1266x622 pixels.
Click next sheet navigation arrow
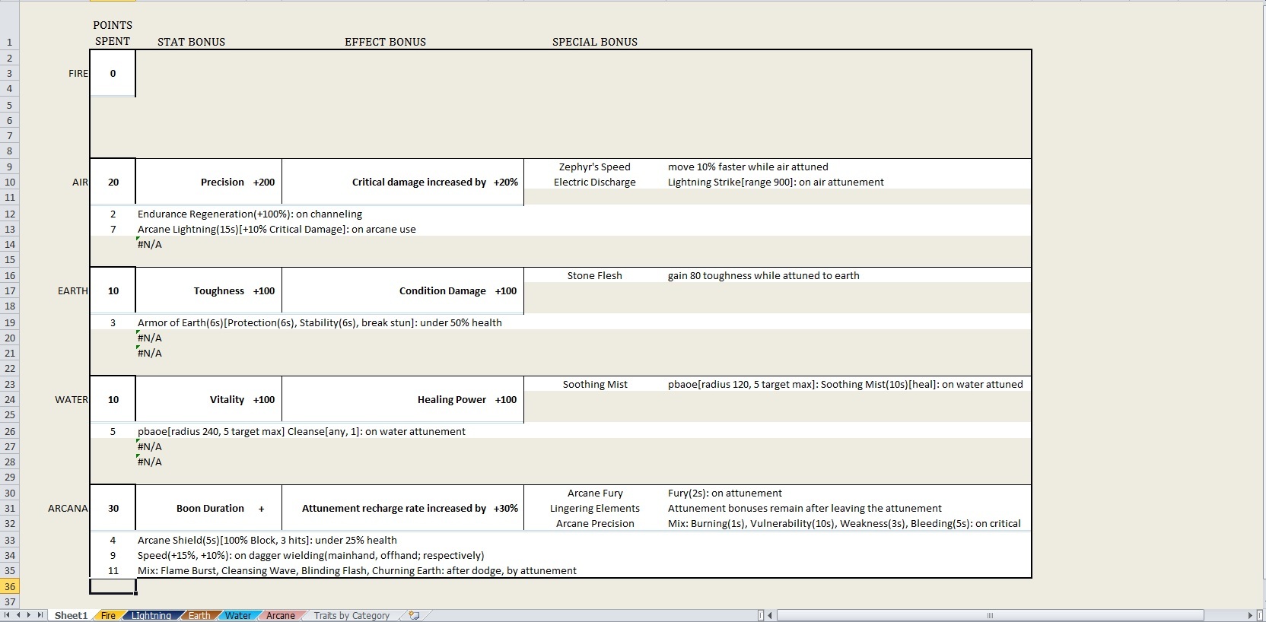(x=29, y=615)
